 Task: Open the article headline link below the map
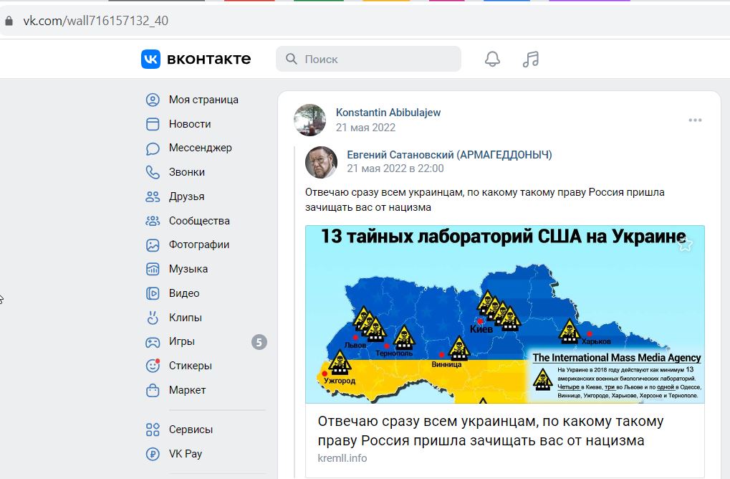[490, 431]
